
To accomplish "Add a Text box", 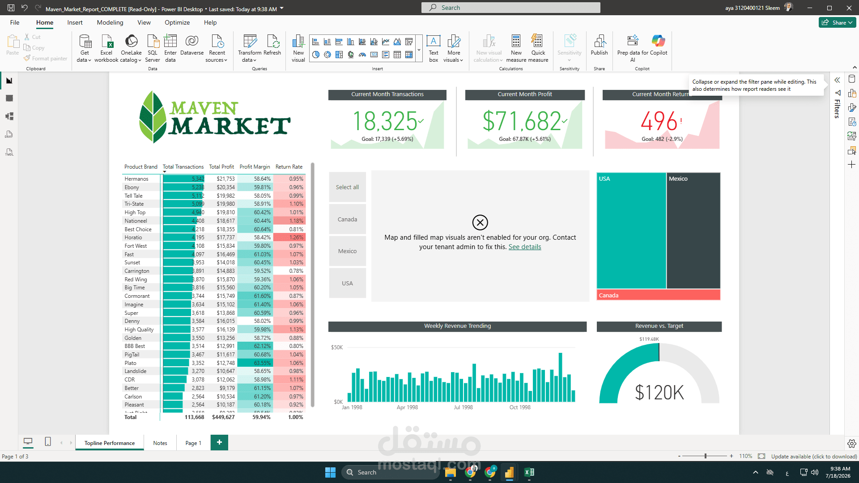I will 434,48.
